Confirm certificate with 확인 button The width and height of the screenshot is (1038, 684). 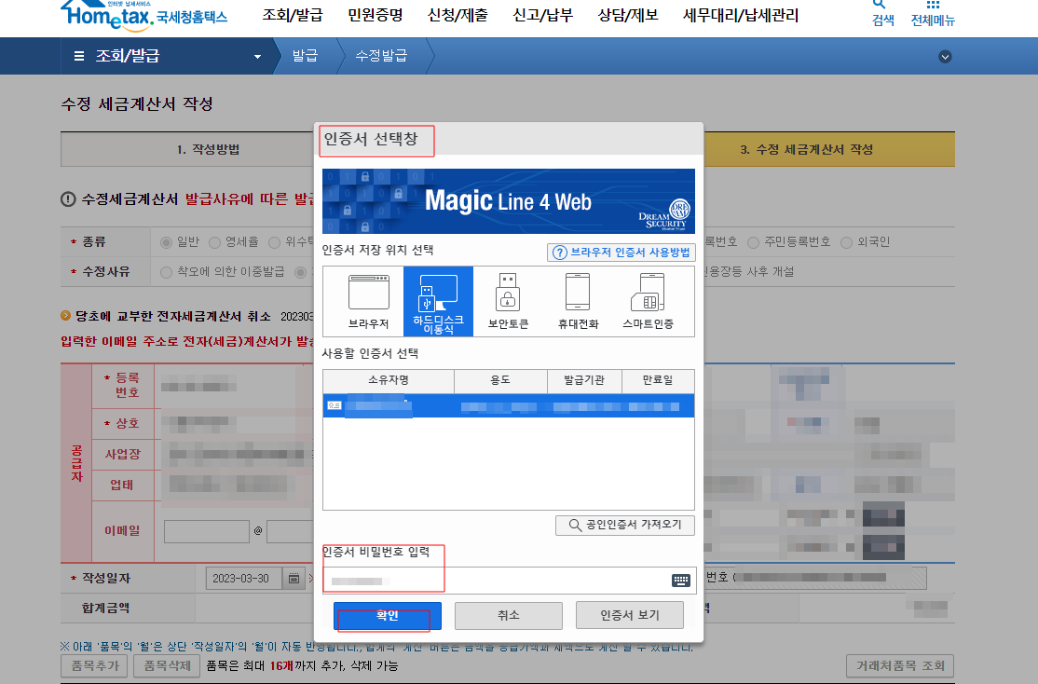(x=388, y=616)
